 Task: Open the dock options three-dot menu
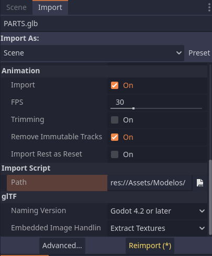[209, 7]
